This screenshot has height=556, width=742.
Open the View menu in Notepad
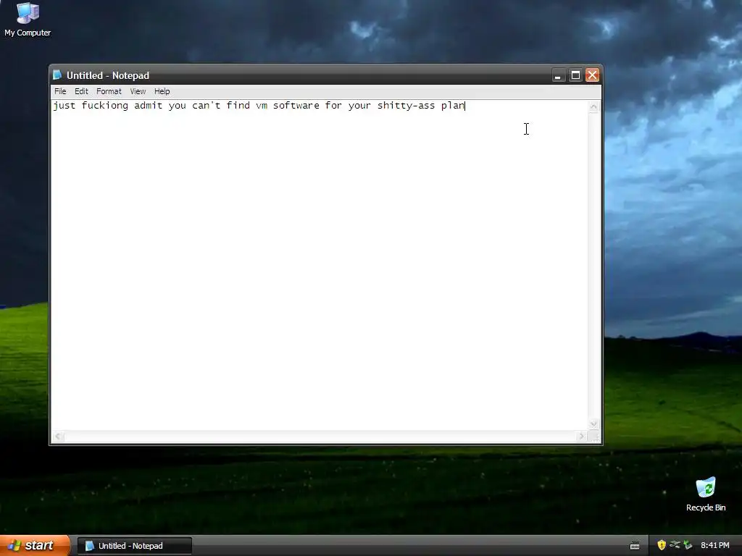(138, 91)
